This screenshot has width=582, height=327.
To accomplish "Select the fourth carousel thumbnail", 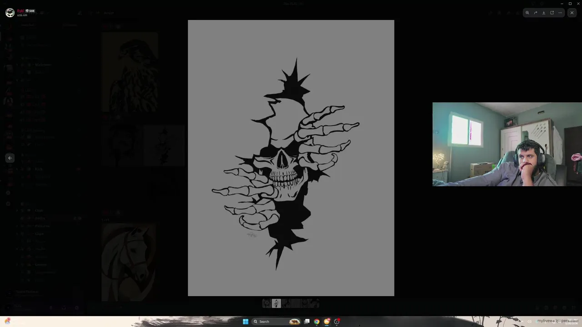I will pos(296,303).
